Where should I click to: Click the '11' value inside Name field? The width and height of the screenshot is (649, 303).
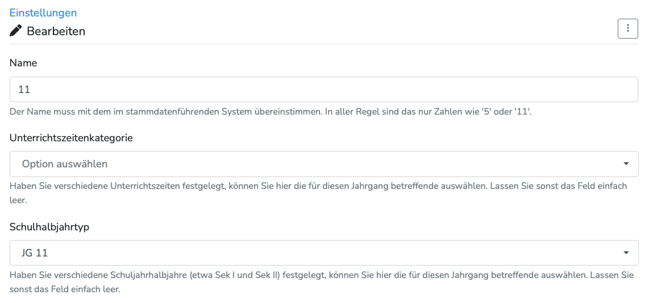[x=24, y=90]
